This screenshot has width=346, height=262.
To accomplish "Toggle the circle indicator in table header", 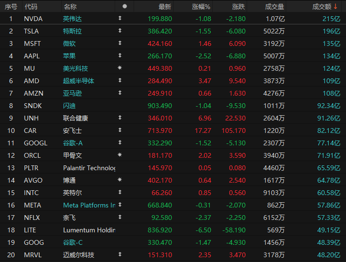I will [x=125, y=6].
